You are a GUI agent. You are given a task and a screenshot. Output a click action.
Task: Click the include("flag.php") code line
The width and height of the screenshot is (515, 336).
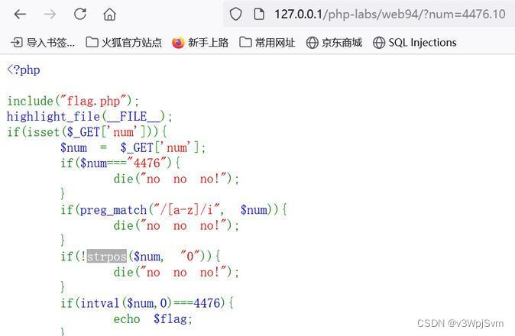[73, 101]
